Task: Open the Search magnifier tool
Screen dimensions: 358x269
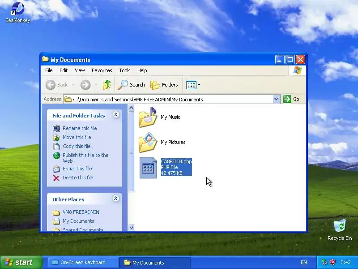Action: pos(123,85)
